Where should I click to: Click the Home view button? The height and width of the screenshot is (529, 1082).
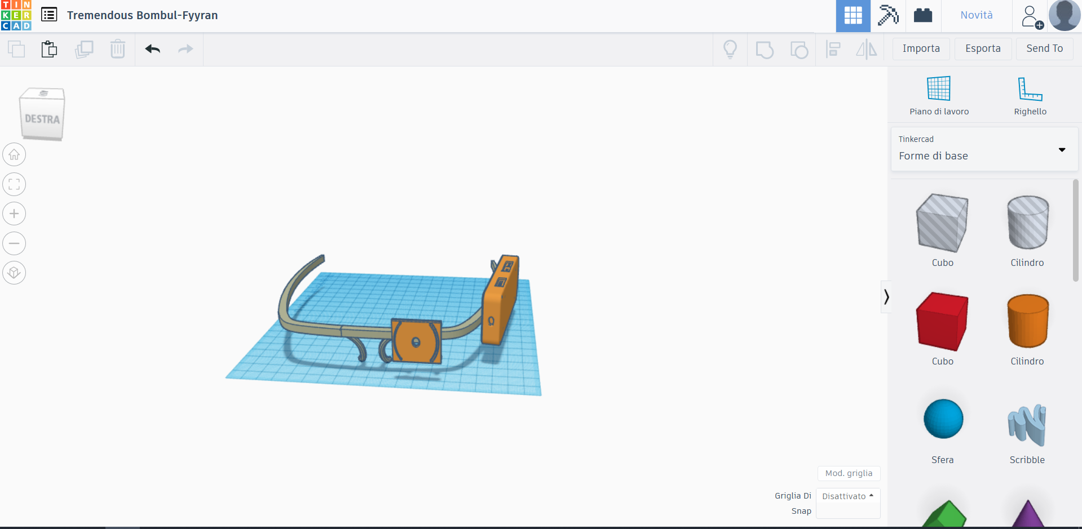tap(14, 154)
